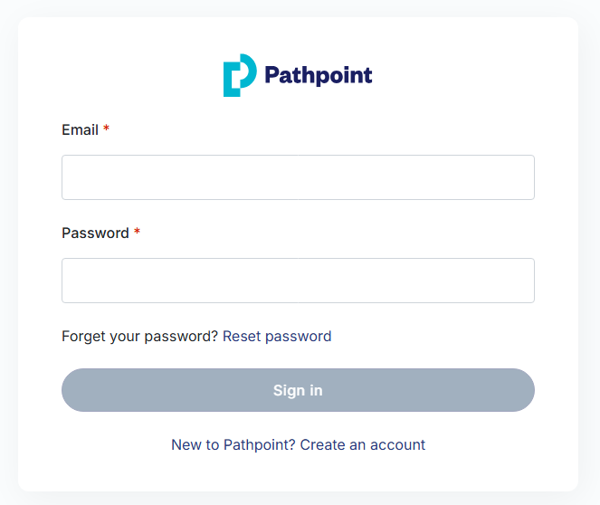Screen dimensions: 600x505
Task: Open the Reset password link
Action: click(x=277, y=337)
